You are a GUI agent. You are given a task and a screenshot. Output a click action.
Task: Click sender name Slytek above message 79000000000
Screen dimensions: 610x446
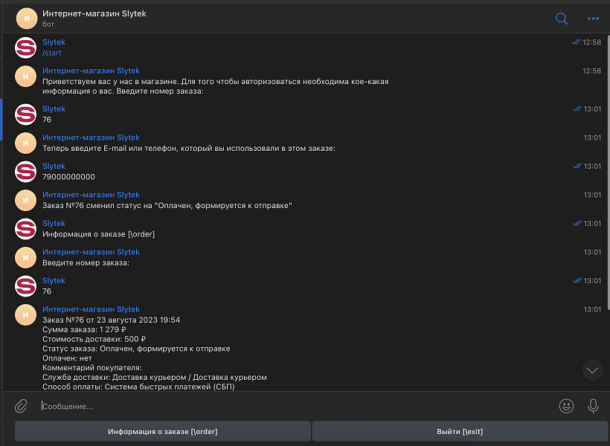[x=54, y=166]
